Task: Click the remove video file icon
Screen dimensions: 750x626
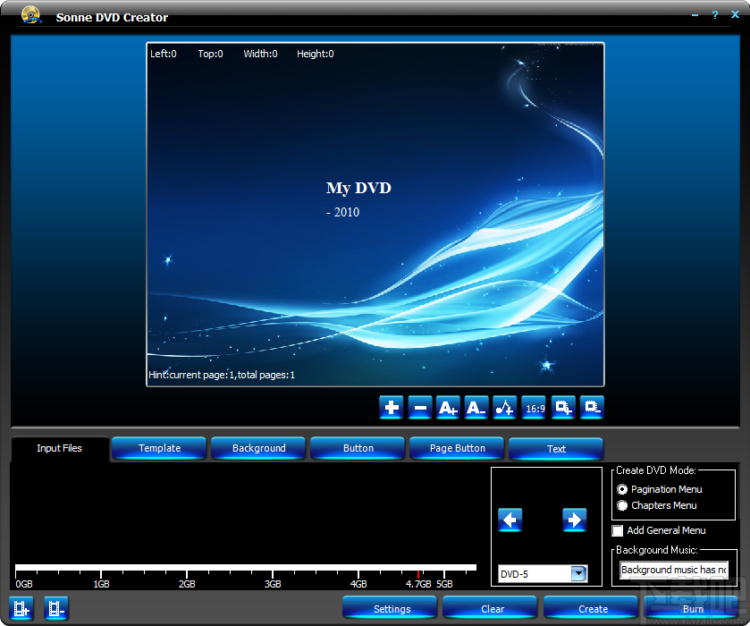Action: tap(55, 608)
